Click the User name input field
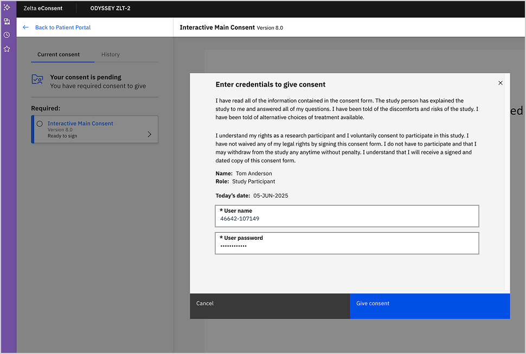This screenshot has width=526, height=354. [347, 219]
